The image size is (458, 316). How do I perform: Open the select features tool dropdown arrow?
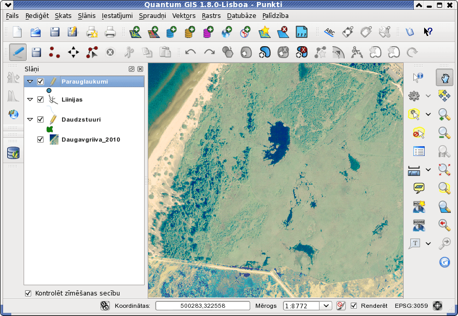coord(428,114)
